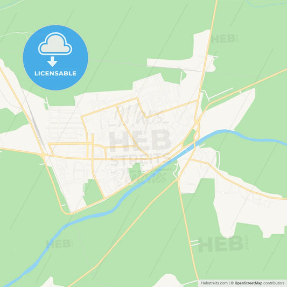Click the river bridge road crossing
This screenshot has width=287, height=287.
194,145
